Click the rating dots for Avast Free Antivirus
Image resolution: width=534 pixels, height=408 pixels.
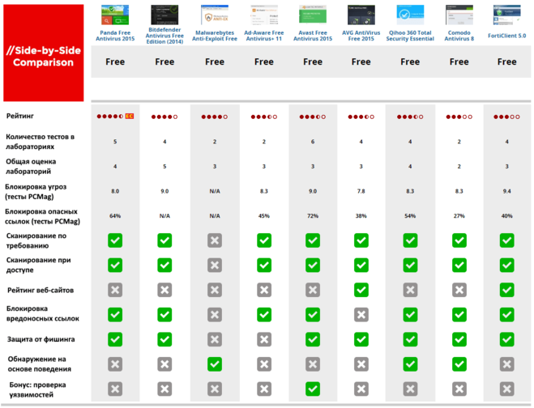point(313,117)
